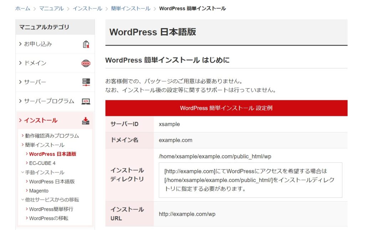Open WordPressの移転 in the sidebar
Image resolution: width=365 pixels, height=230 pixels.
pyautogui.click(x=48, y=218)
